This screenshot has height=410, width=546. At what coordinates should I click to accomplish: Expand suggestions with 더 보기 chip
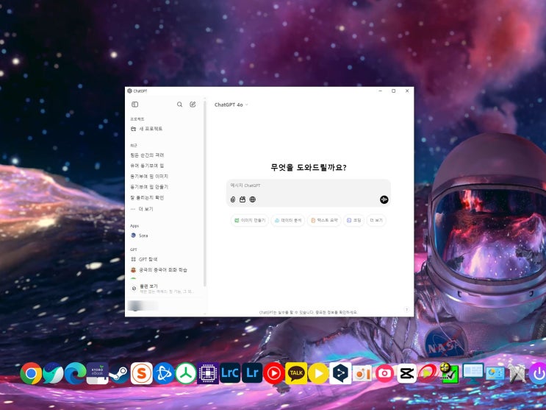(x=376, y=221)
